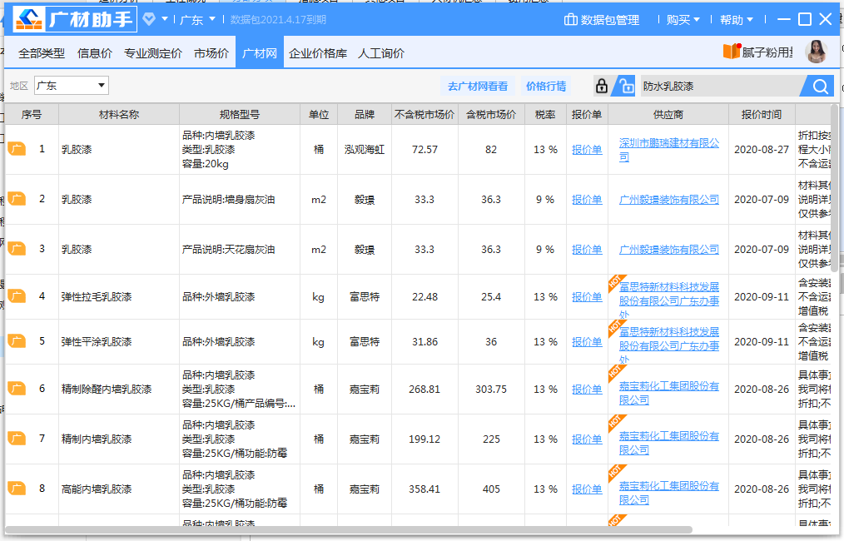844x541 pixels.
Task: Open supplier link 富思特新材料科技发展 in row 4
Action: pos(669,300)
